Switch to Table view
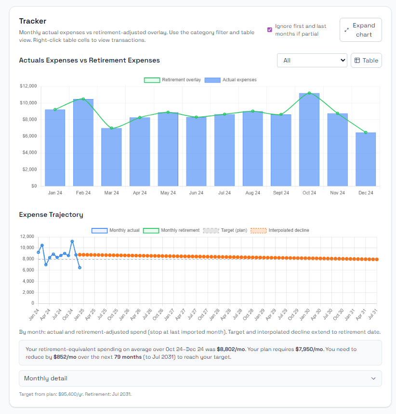Image resolution: width=396 pixels, height=414 pixels. pos(366,61)
